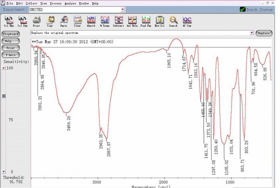Click the Replace button
Screen dimensions: 280x188
(x=264, y=33)
